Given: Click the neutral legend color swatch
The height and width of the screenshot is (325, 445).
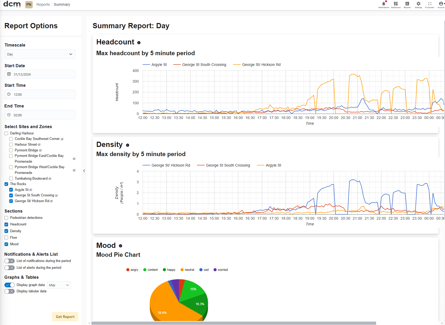Looking at the screenshot, I should point(182,270).
